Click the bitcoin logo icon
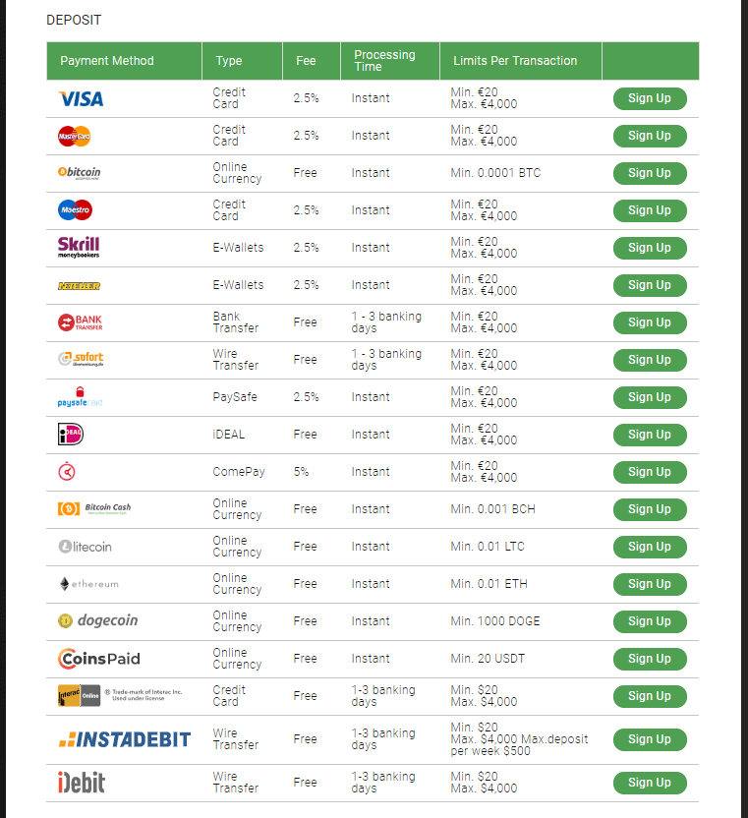The width and height of the screenshot is (748, 818). (79, 173)
